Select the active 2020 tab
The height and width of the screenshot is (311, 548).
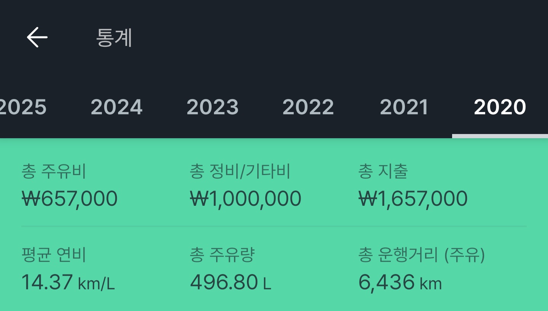click(x=500, y=107)
